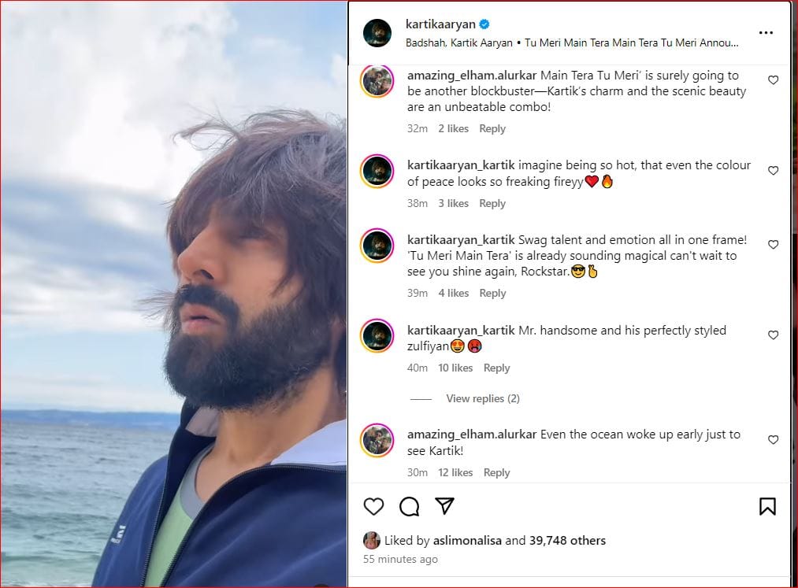The height and width of the screenshot is (588, 798).
Task: Heart the 'ocean woke up early' comment
Action: click(x=773, y=439)
